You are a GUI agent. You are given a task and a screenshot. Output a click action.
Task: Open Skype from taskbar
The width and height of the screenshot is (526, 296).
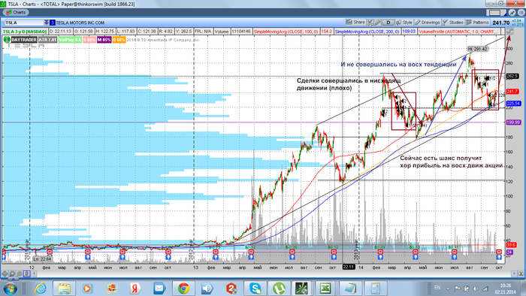pyautogui.click(x=255, y=288)
